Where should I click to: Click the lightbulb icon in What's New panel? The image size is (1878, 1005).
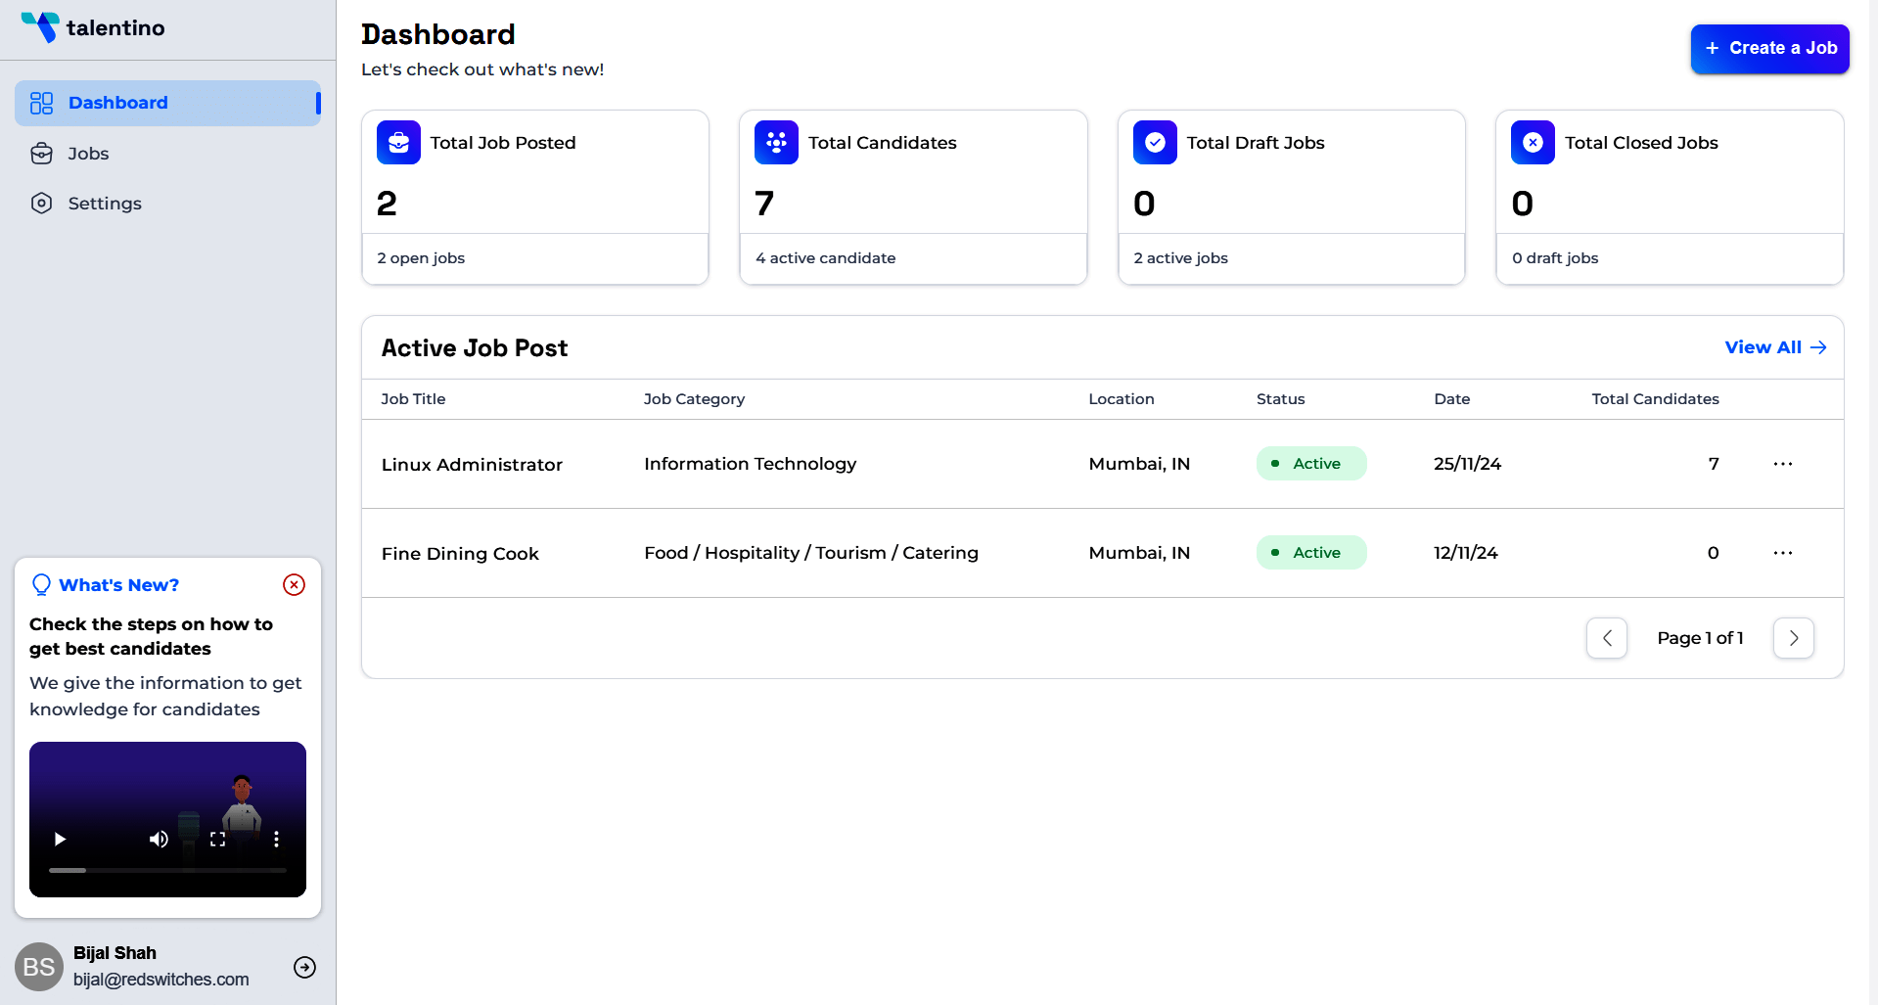(41, 584)
